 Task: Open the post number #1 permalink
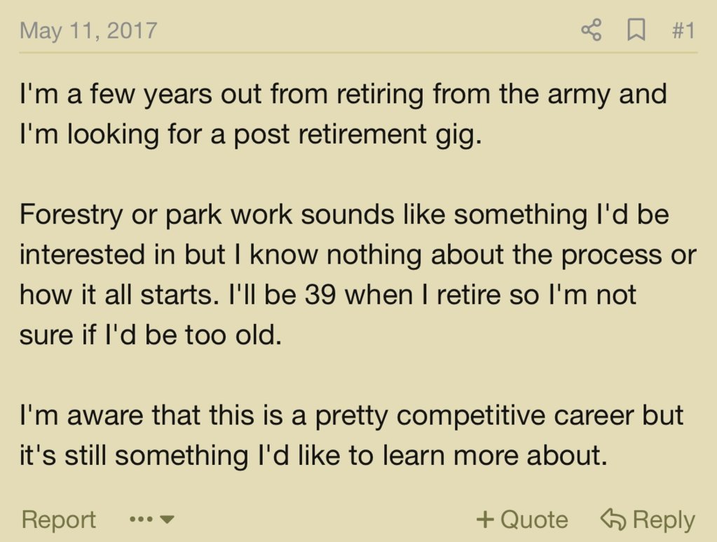click(x=683, y=31)
